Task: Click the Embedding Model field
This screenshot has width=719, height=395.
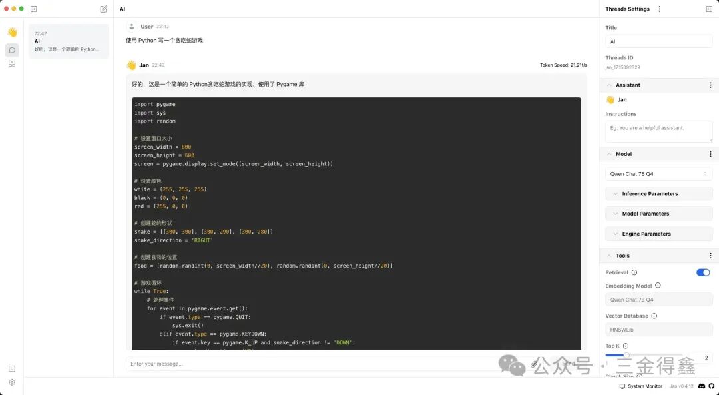Action: [x=659, y=300]
